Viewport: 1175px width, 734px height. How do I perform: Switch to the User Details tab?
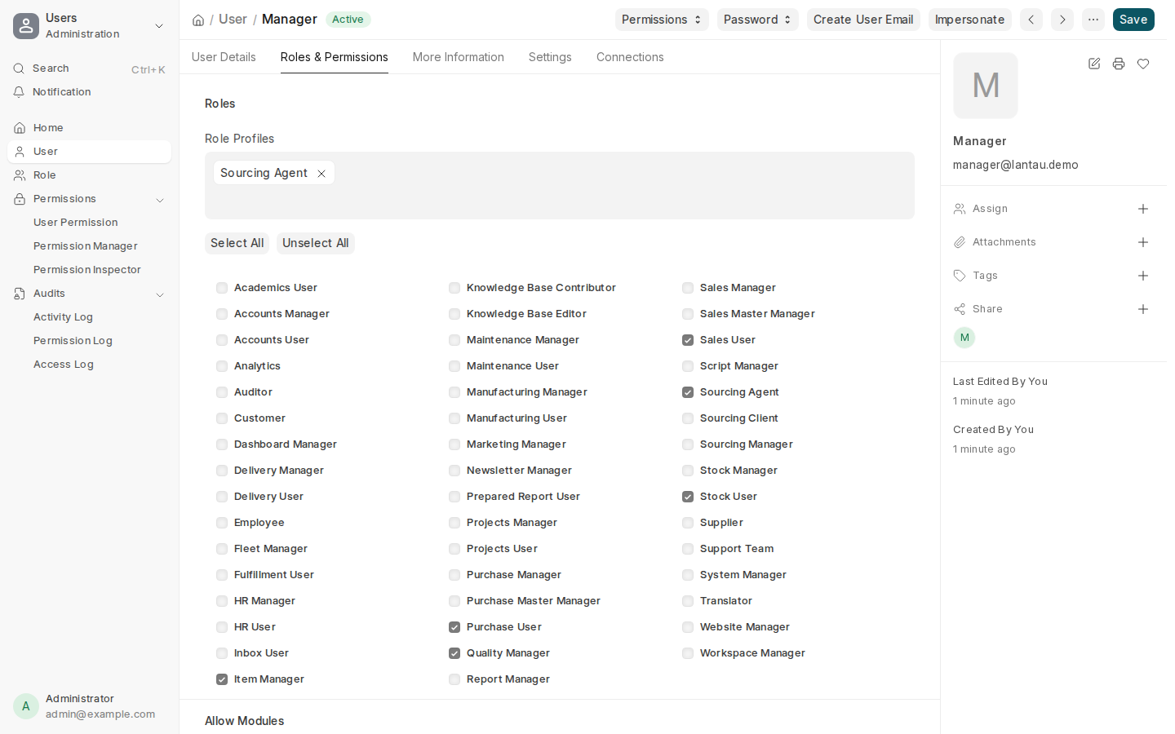[x=224, y=57]
